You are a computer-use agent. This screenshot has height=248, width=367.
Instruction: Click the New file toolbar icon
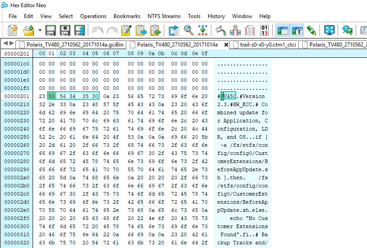(x=13, y=30)
